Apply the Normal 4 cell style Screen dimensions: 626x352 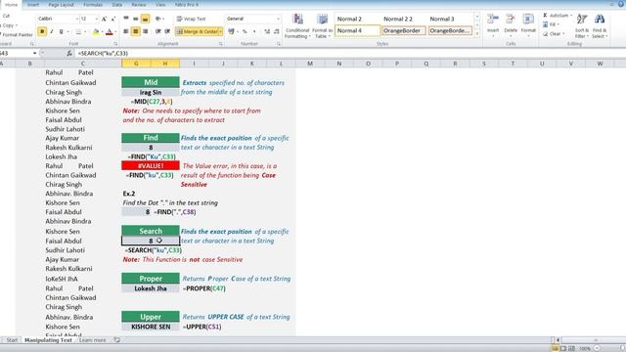click(357, 30)
